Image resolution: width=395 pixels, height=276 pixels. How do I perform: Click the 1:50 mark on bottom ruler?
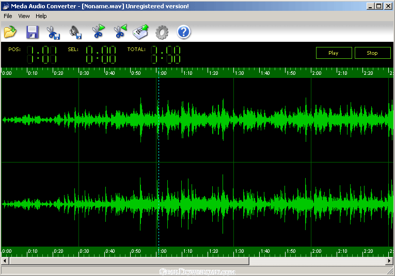pos(291,251)
